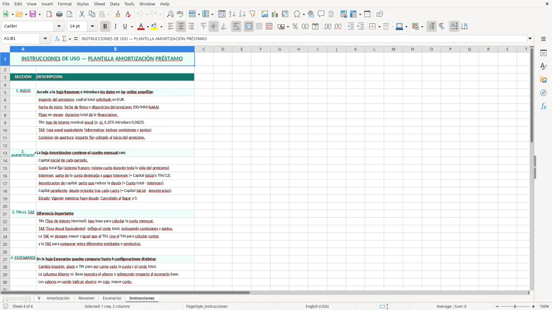Toggle the AutoFilter funnel icon
Viewport: 552px width, 310px height.
point(253,14)
